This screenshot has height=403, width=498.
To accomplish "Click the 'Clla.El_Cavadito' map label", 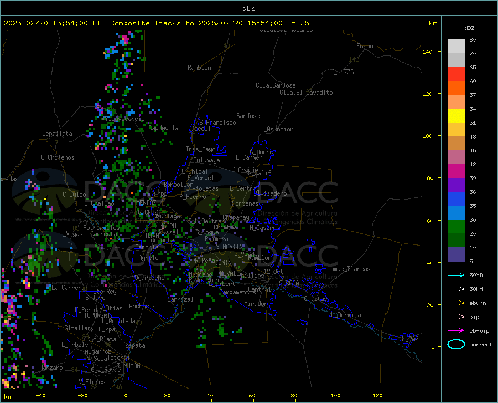I will pos(306,93).
